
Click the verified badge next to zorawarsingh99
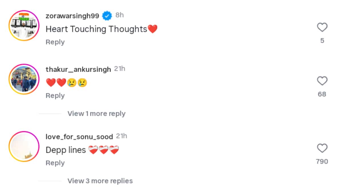[x=107, y=16]
